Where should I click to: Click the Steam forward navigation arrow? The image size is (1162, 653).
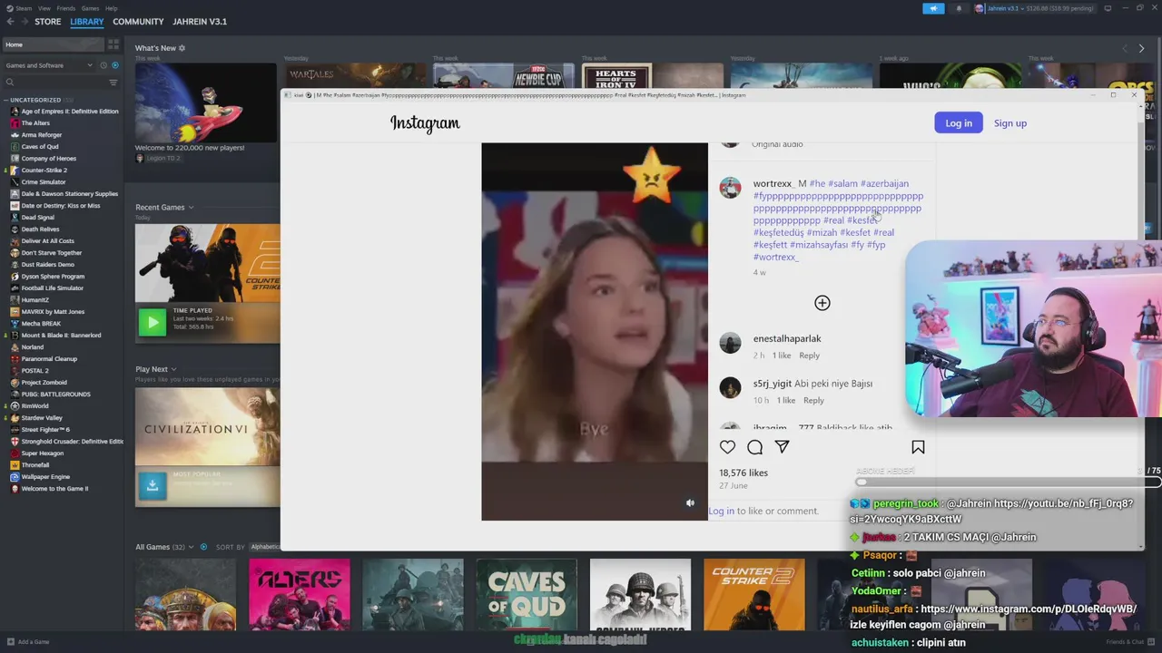point(23,22)
